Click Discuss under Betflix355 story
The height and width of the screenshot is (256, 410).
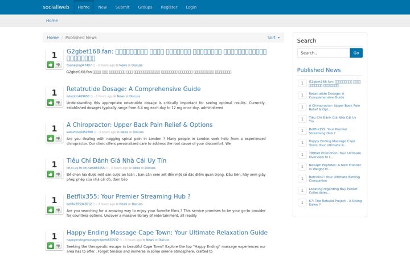tap(137, 204)
